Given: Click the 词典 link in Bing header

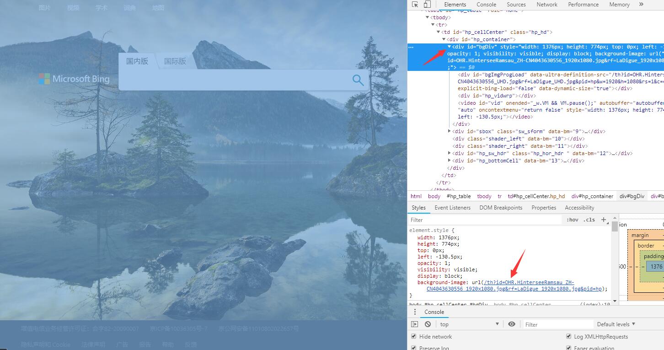Looking at the screenshot, I should point(130,8).
